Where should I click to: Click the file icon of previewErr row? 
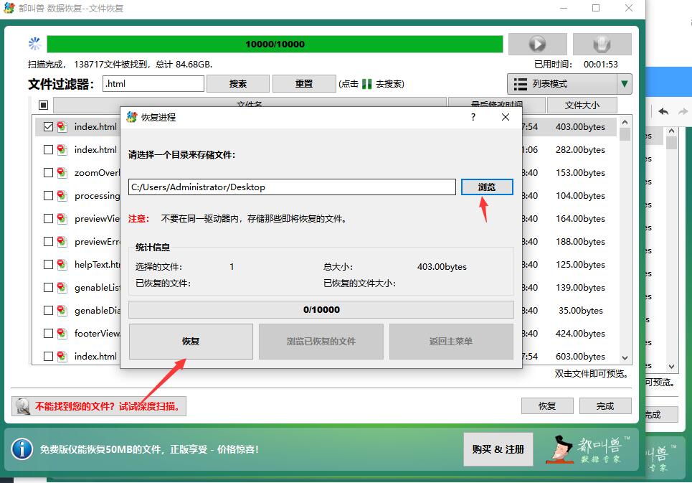(62, 241)
